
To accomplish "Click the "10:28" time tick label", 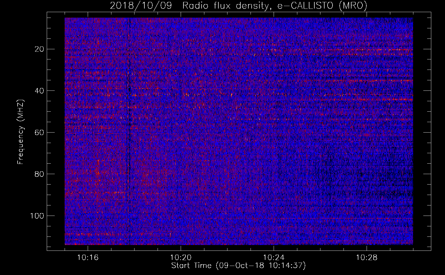I will [367, 258].
